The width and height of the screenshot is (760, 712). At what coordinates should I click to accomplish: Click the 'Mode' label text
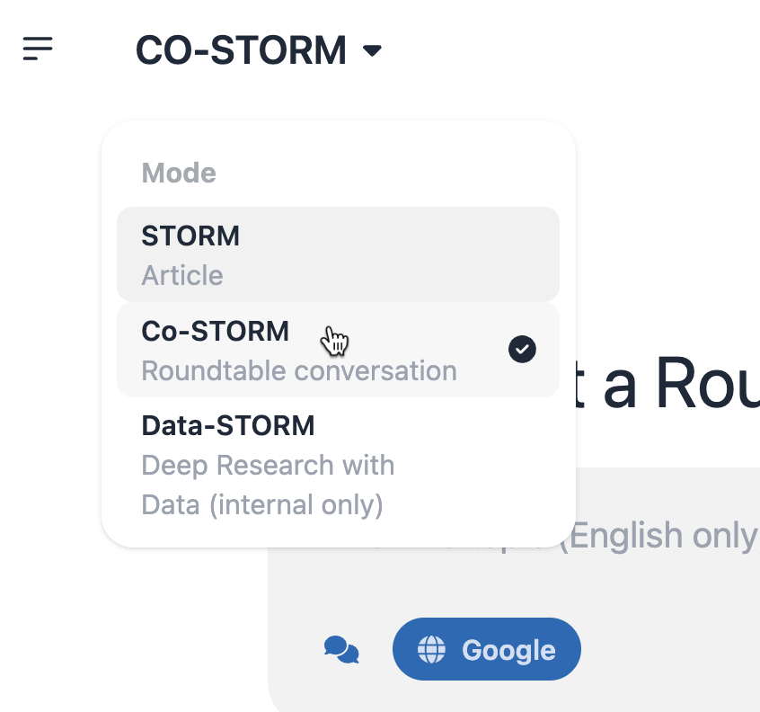click(x=179, y=173)
